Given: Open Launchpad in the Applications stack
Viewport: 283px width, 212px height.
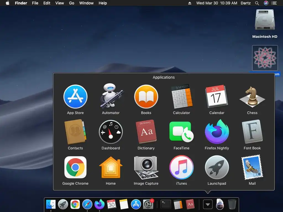Looking at the screenshot, I should pos(217,167).
